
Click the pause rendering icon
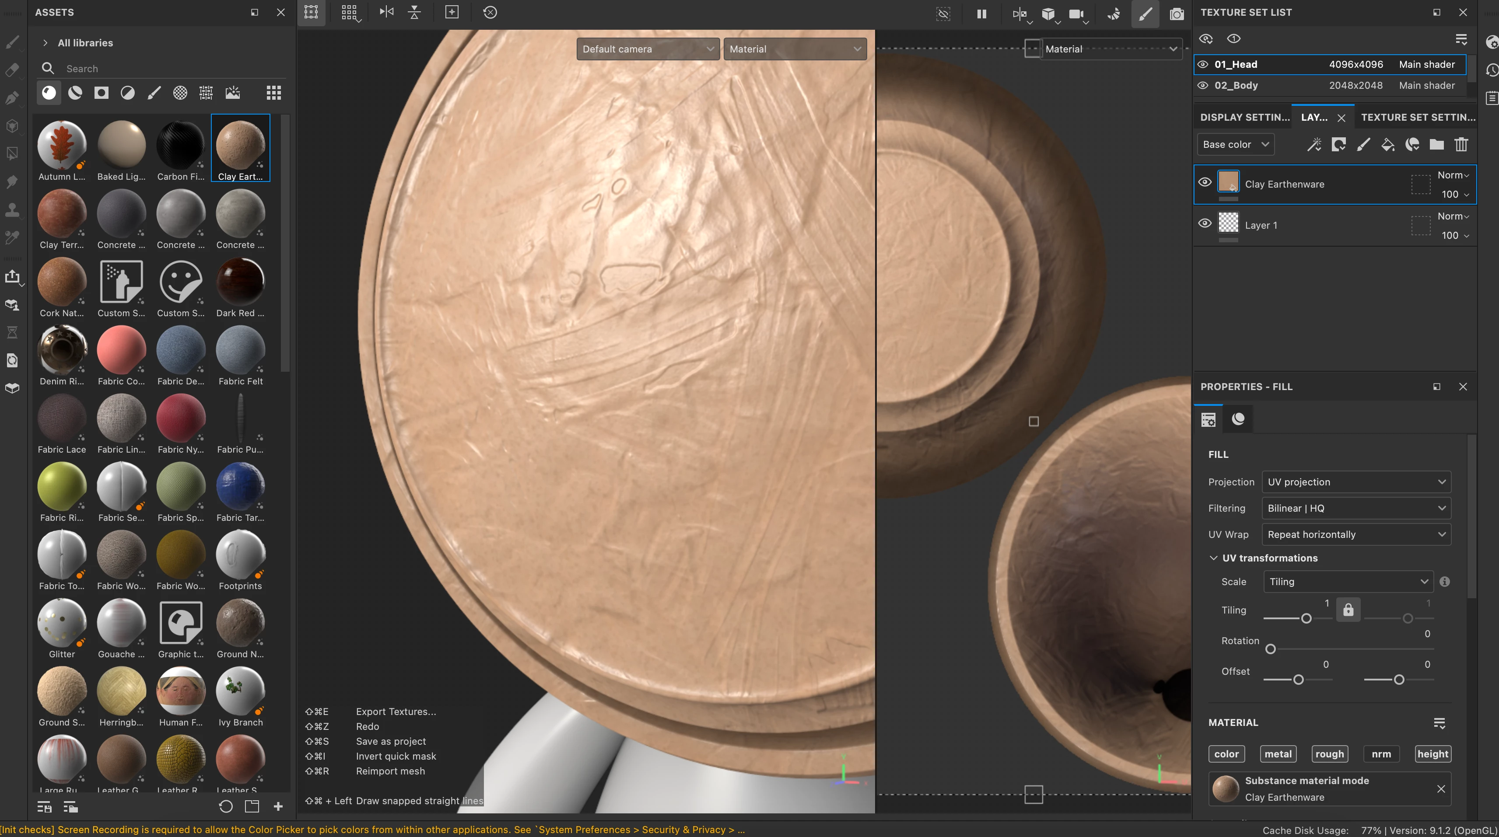981,14
